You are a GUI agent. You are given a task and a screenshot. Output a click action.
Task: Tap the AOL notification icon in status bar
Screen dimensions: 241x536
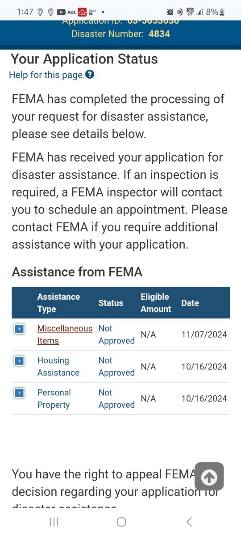(x=71, y=12)
